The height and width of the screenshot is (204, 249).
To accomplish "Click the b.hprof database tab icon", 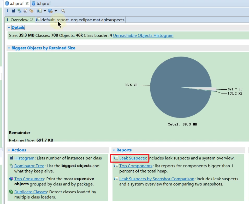I will point(33,3).
